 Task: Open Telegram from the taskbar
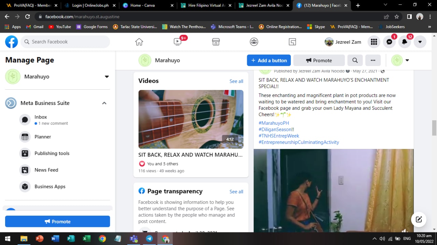(x=149, y=239)
